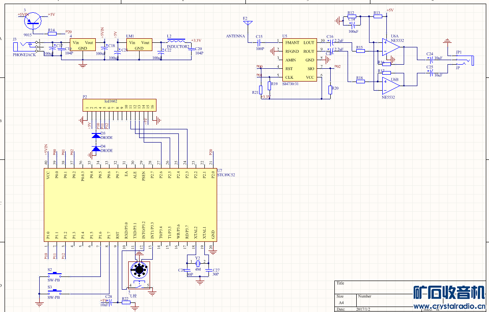Click the 'PHONEJACK' label text
The width and height of the screenshot is (489, 312).
(x=24, y=55)
